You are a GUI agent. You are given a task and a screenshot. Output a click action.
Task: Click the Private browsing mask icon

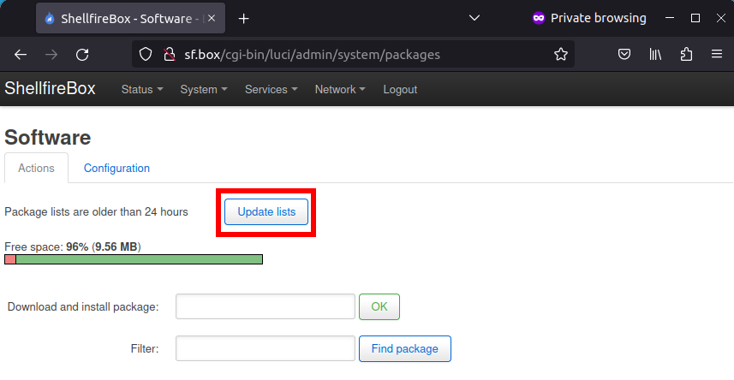click(x=539, y=18)
